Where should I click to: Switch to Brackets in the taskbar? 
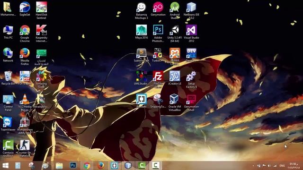[x=114, y=166]
